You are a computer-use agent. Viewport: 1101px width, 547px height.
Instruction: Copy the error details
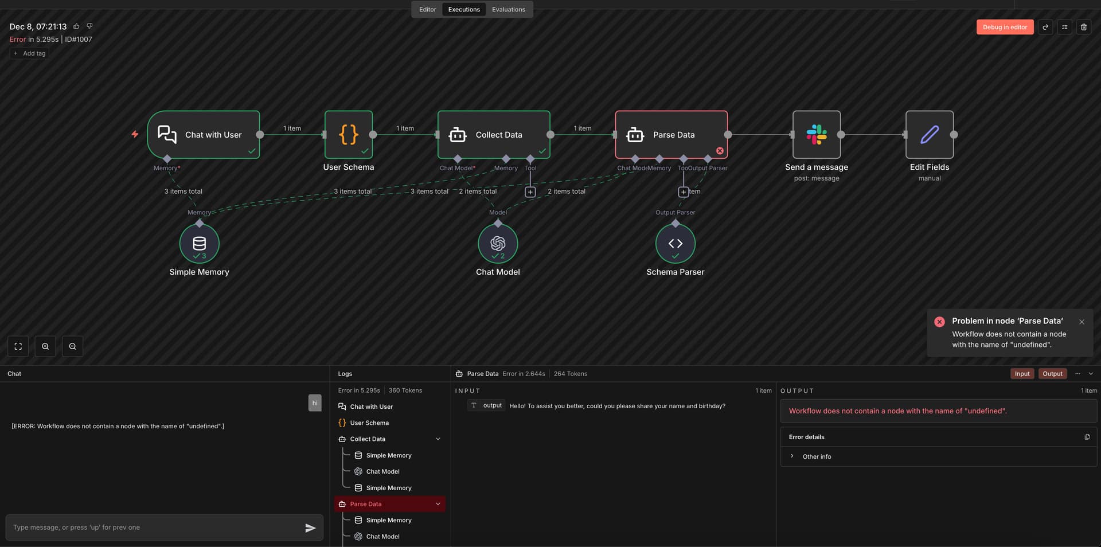[x=1087, y=437]
